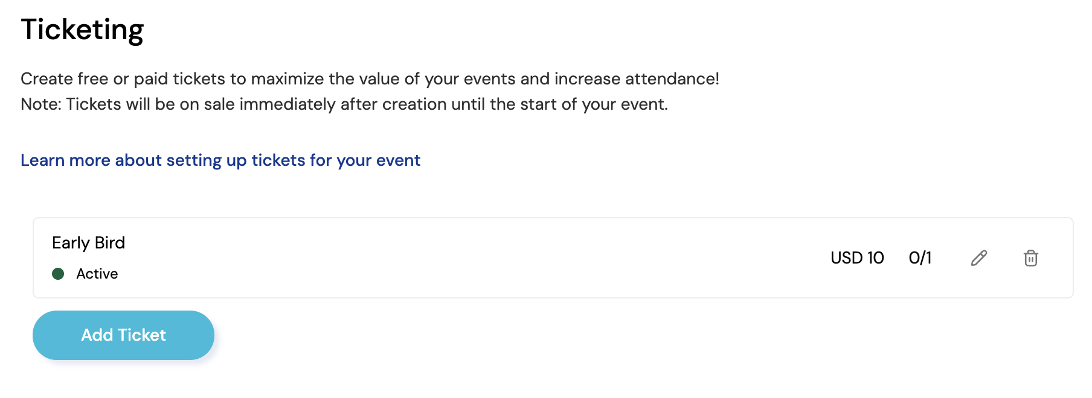Click the USD 10 ticket price
The height and width of the screenshot is (398, 1092).
point(857,258)
